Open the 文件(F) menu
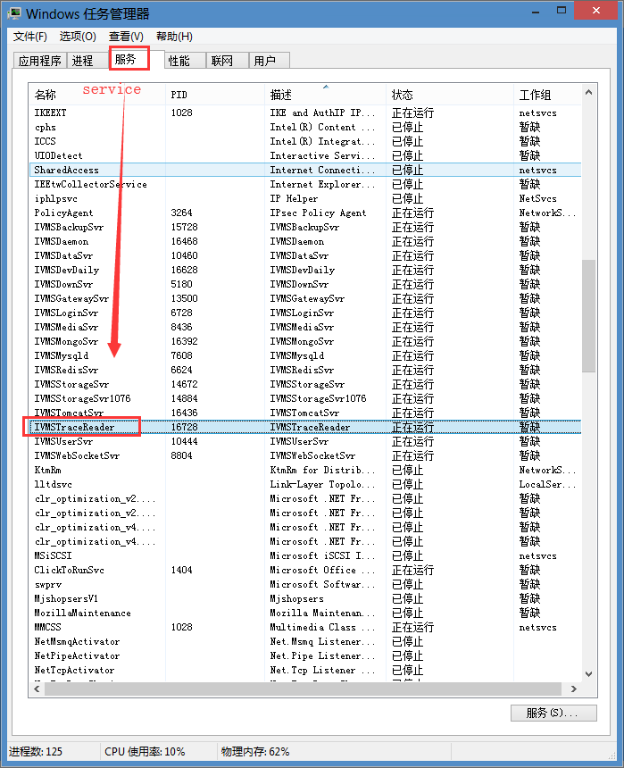 [x=29, y=37]
